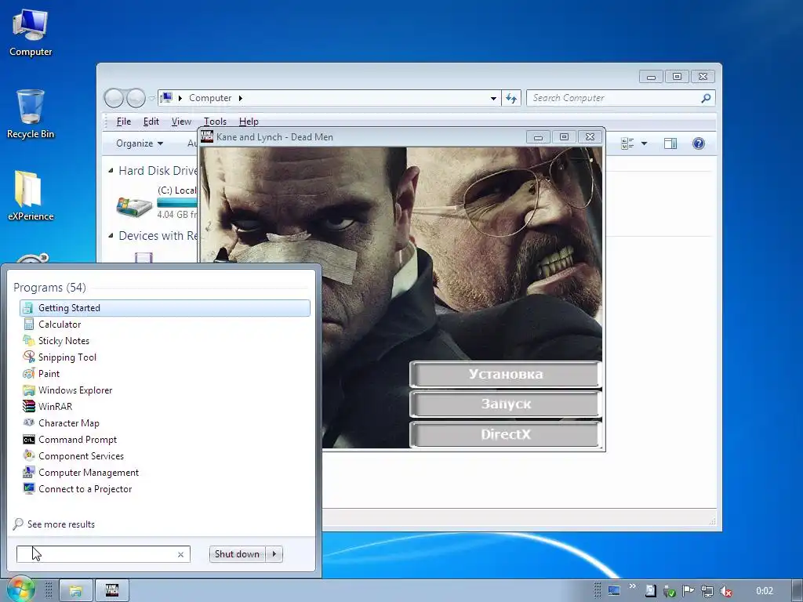Click the Explorer Forward button
Screen dimensions: 803x602
[136, 98]
